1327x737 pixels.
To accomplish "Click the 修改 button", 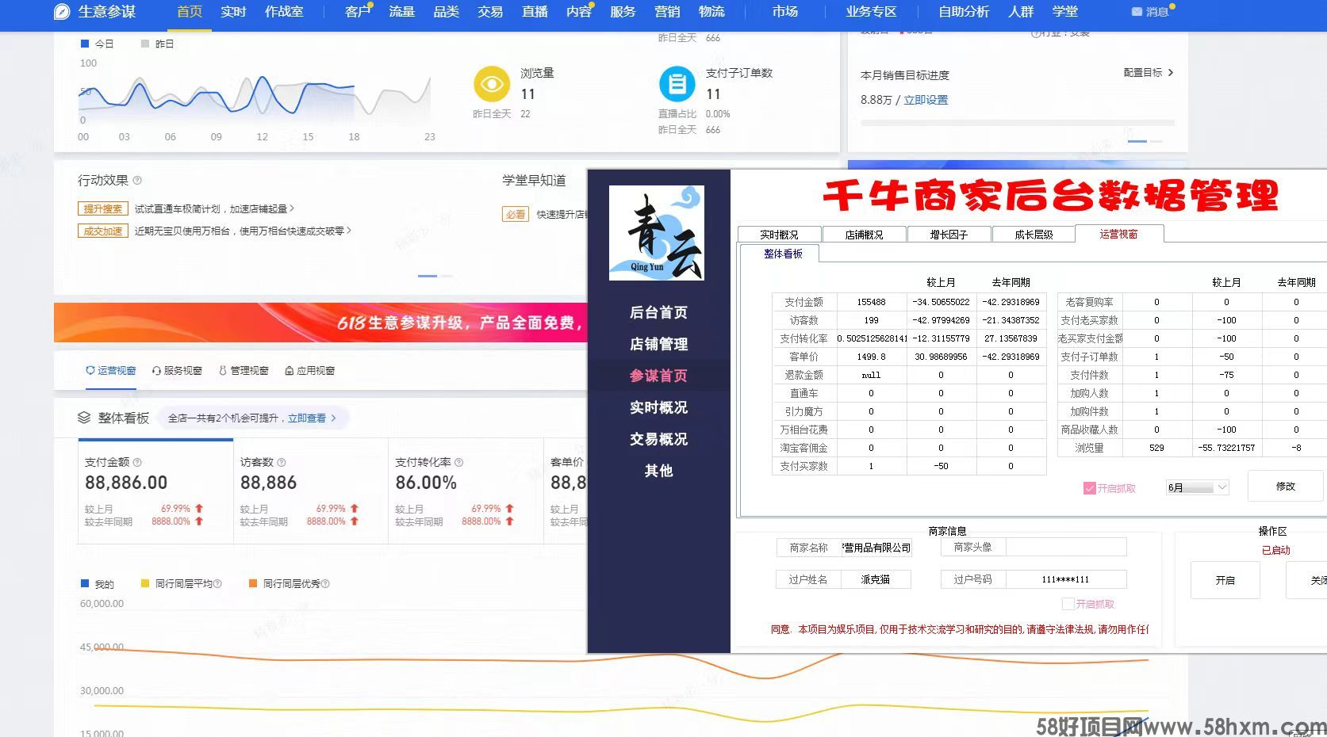I will click(x=1285, y=486).
